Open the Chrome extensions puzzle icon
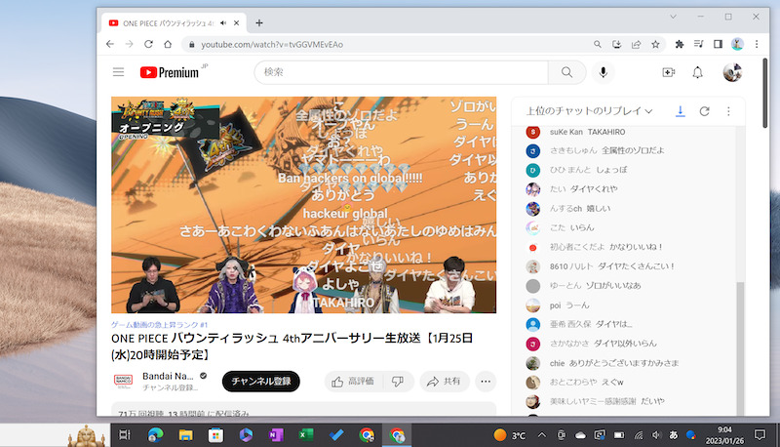 (680, 44)
